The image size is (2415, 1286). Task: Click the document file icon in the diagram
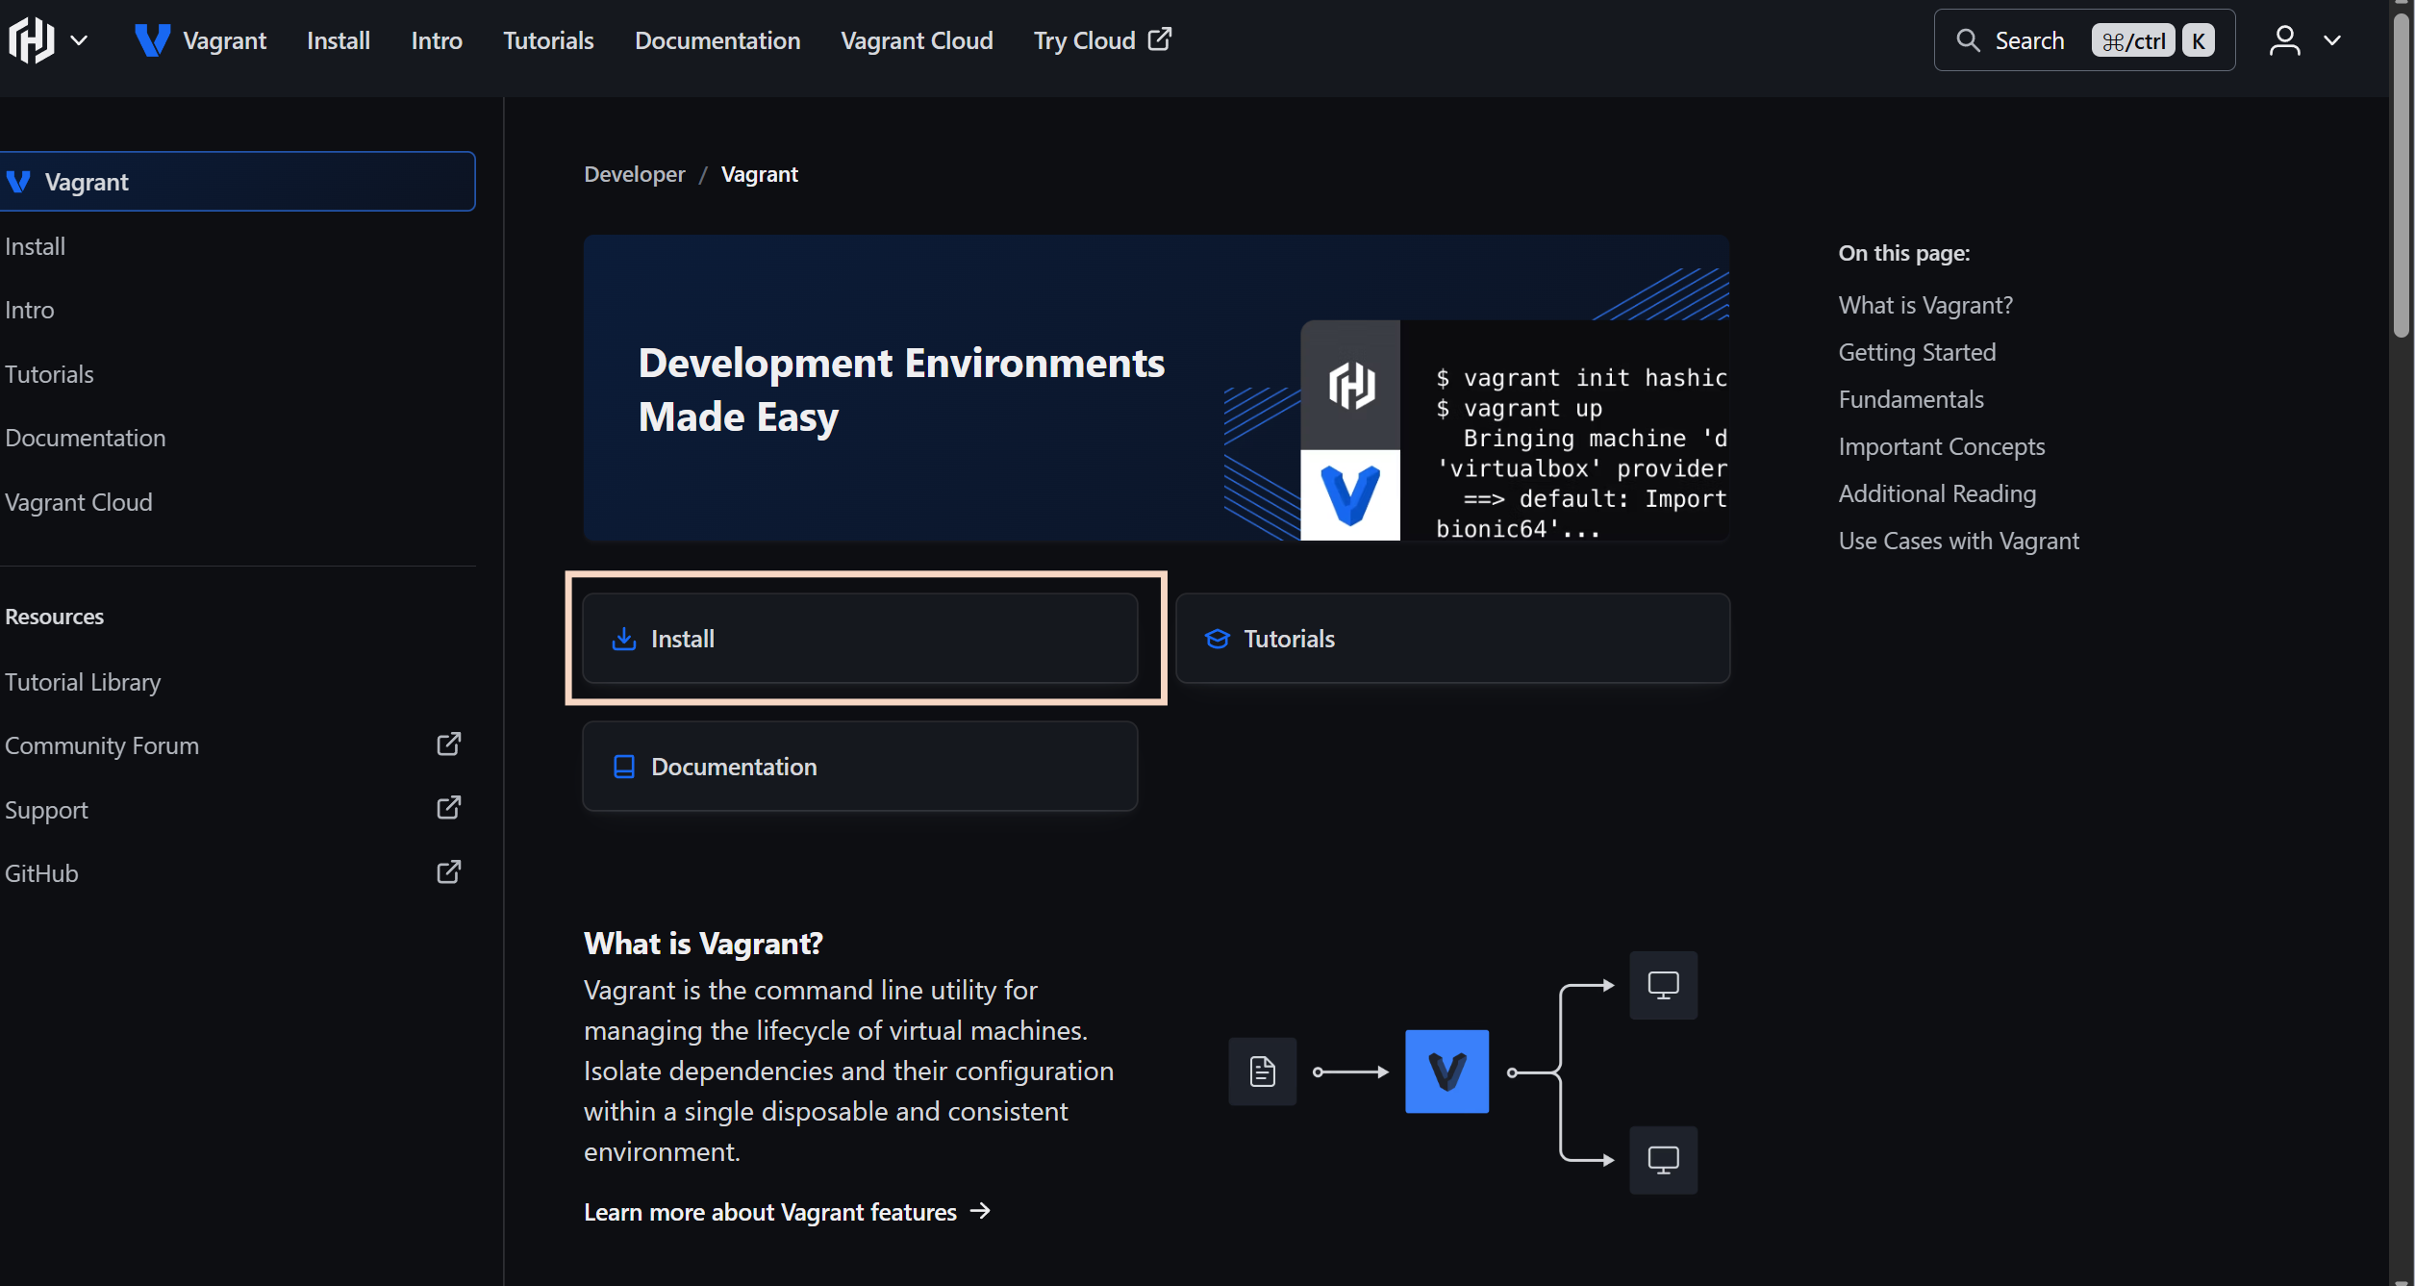[1263, 1072]
